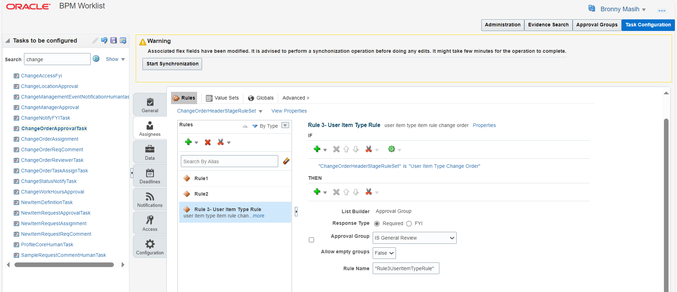
Task: Switch to the Globals tab
Action: point(261,98)
